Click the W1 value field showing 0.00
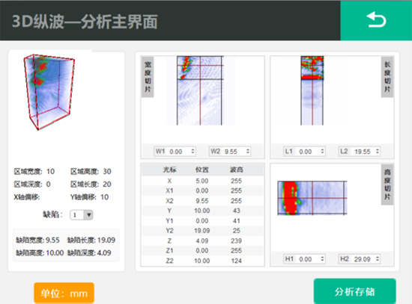 click(x=179, y=152)
